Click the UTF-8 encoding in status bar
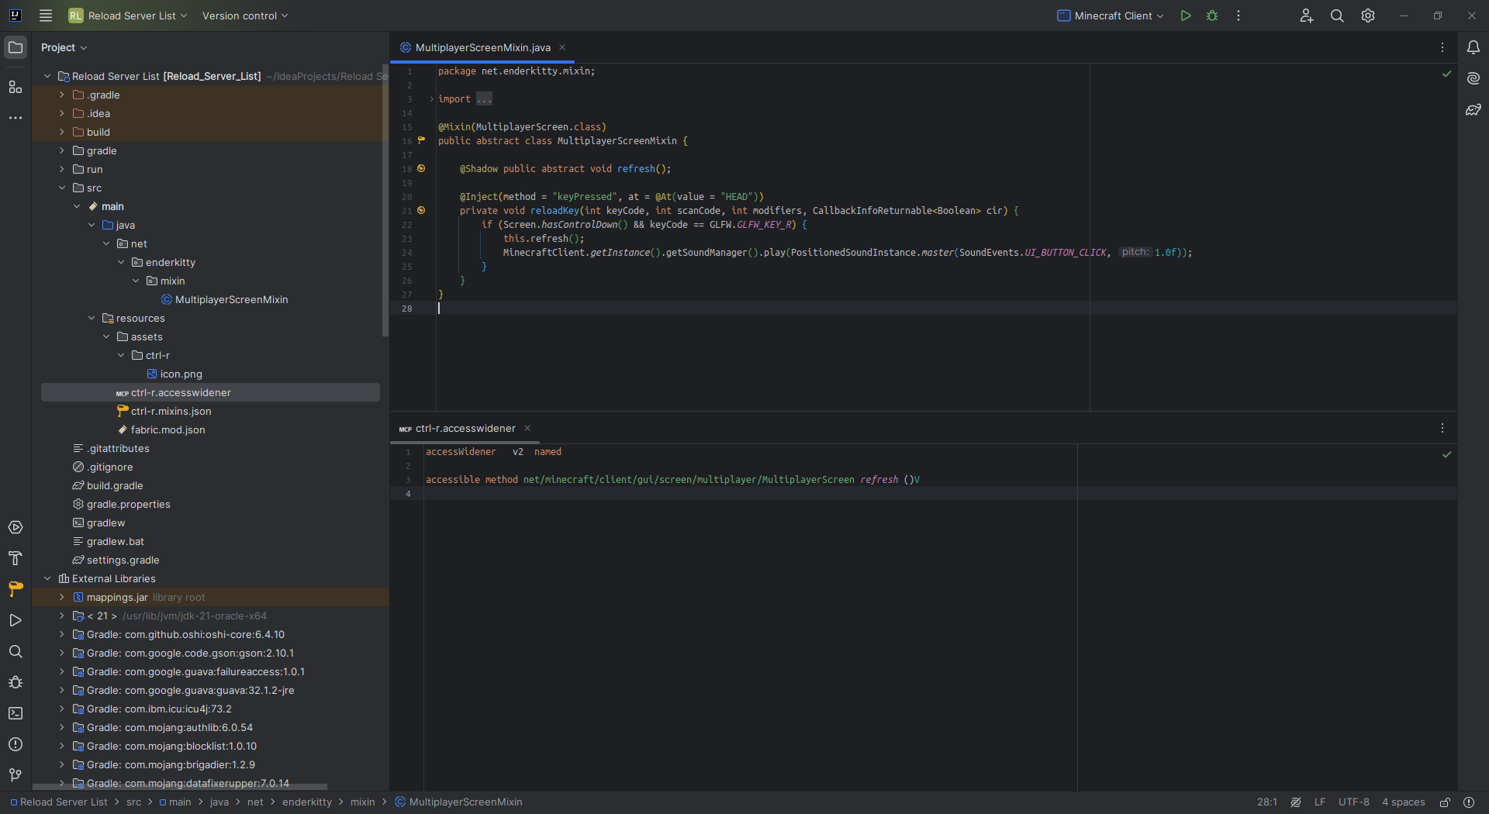 [1353, 802]
